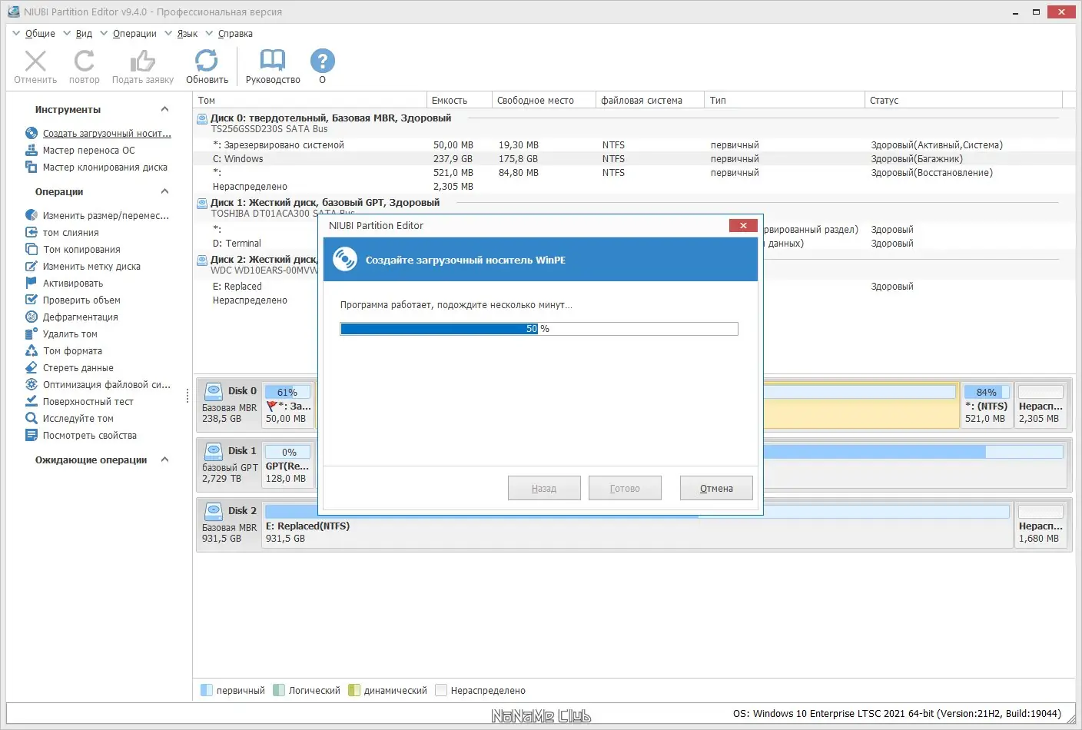This screenshot has width=1082, height=730.
Task: Click the Исследуйте том magnifier icon
Action: tap(32, 418)
